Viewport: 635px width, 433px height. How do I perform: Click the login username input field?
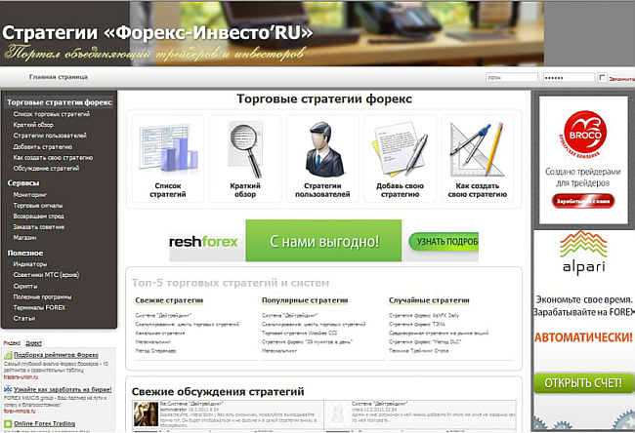[x=510, y=77]
